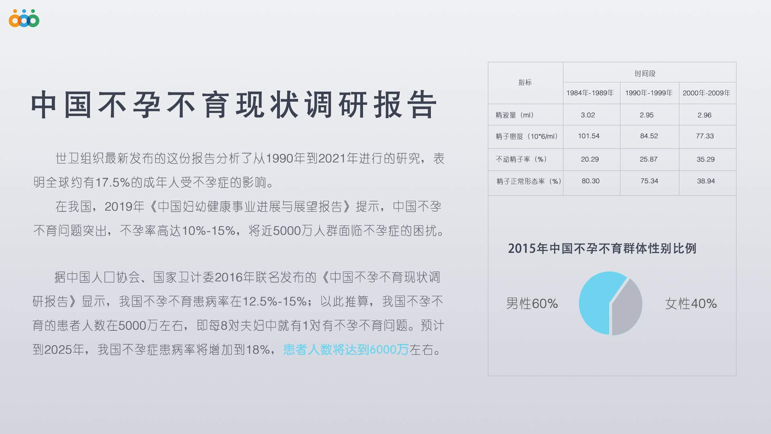The image size is (771, 434).
Task: Click the table cell value 20.29
Action: pos(590,159)
